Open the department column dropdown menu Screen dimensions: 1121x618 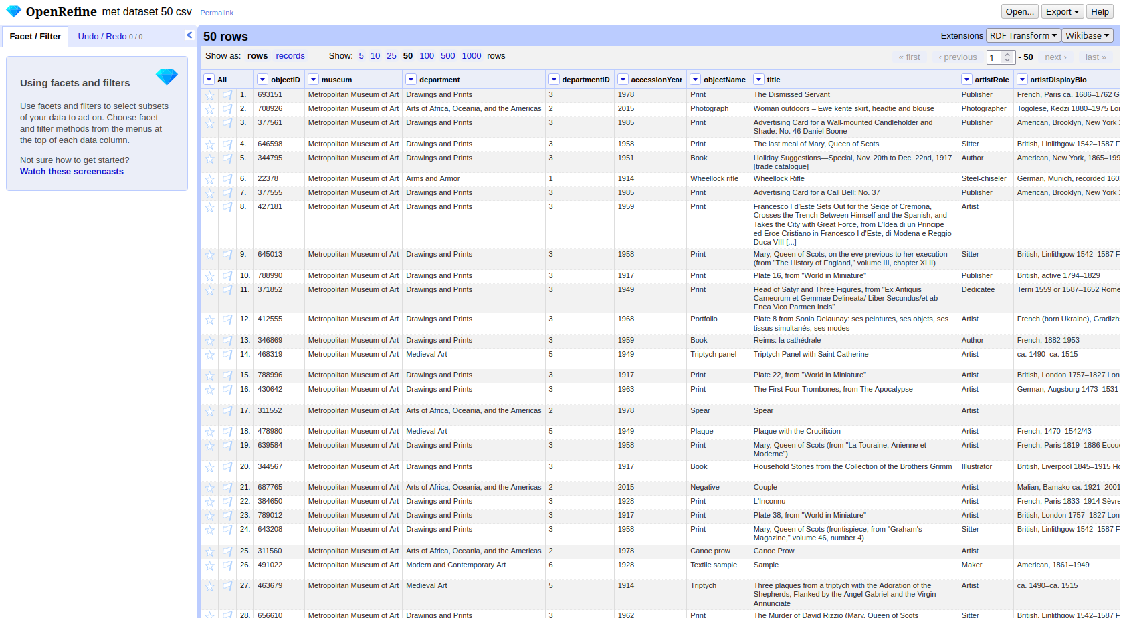coord(411,80)
